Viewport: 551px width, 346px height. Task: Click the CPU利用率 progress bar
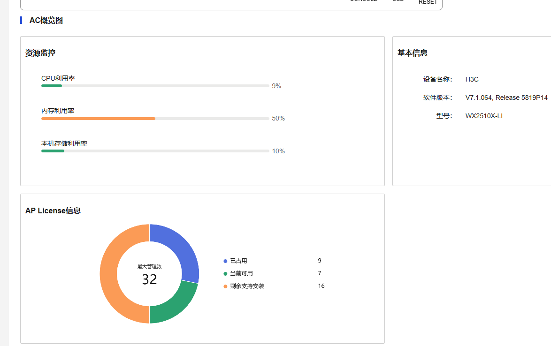pos(155,86)
